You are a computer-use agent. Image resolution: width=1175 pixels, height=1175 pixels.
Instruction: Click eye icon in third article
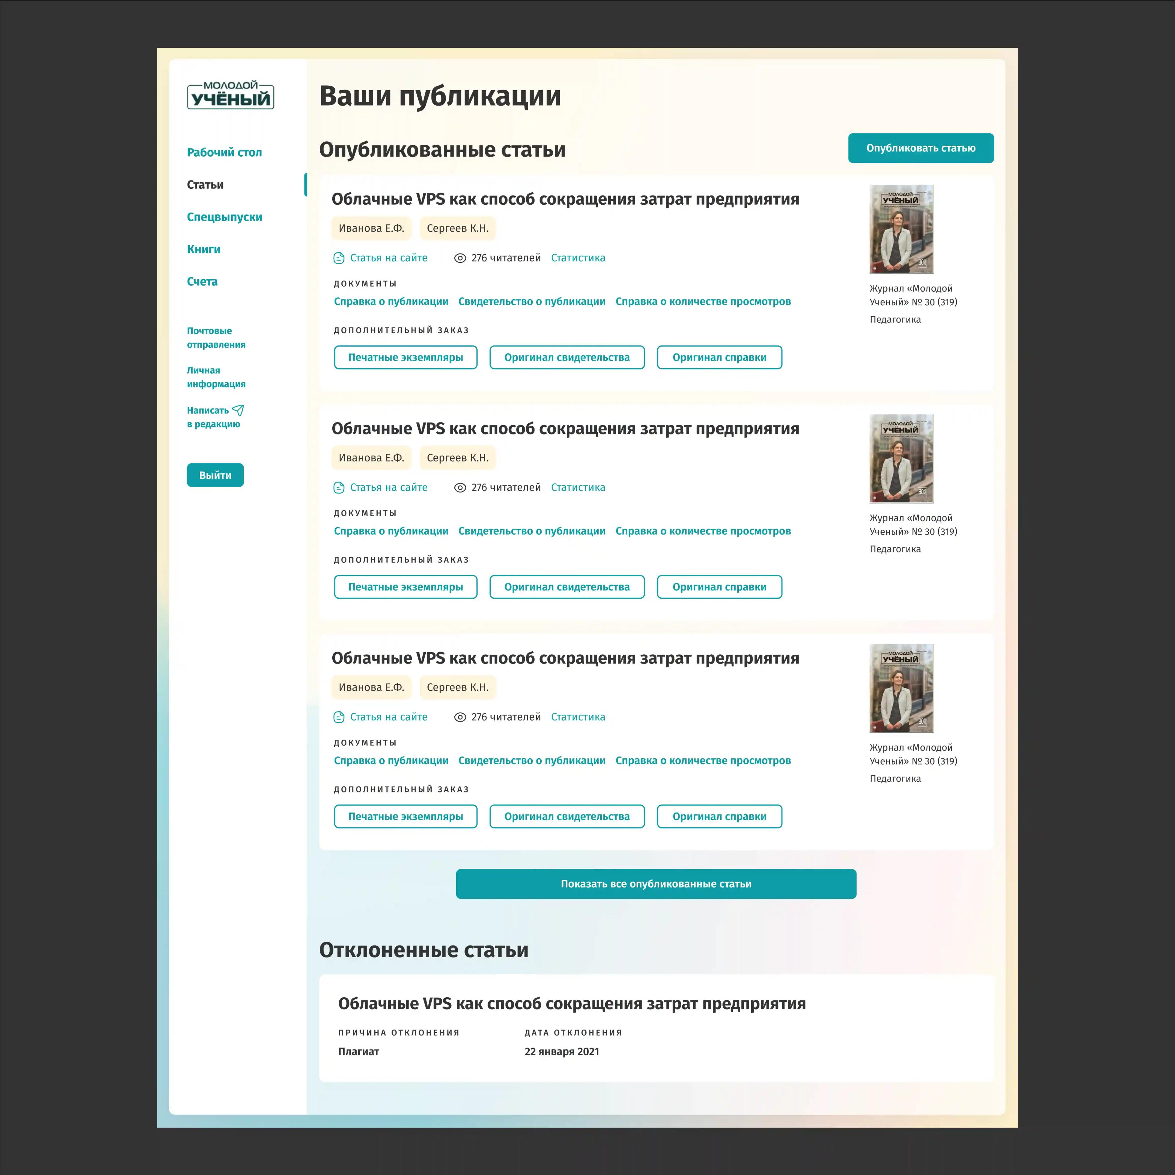coord(460,717)
